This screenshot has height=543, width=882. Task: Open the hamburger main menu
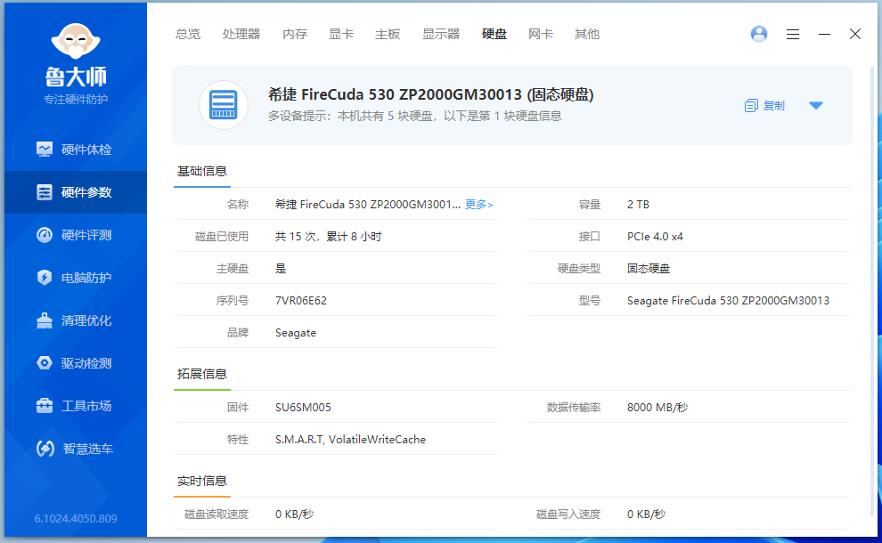click(793, 35)
